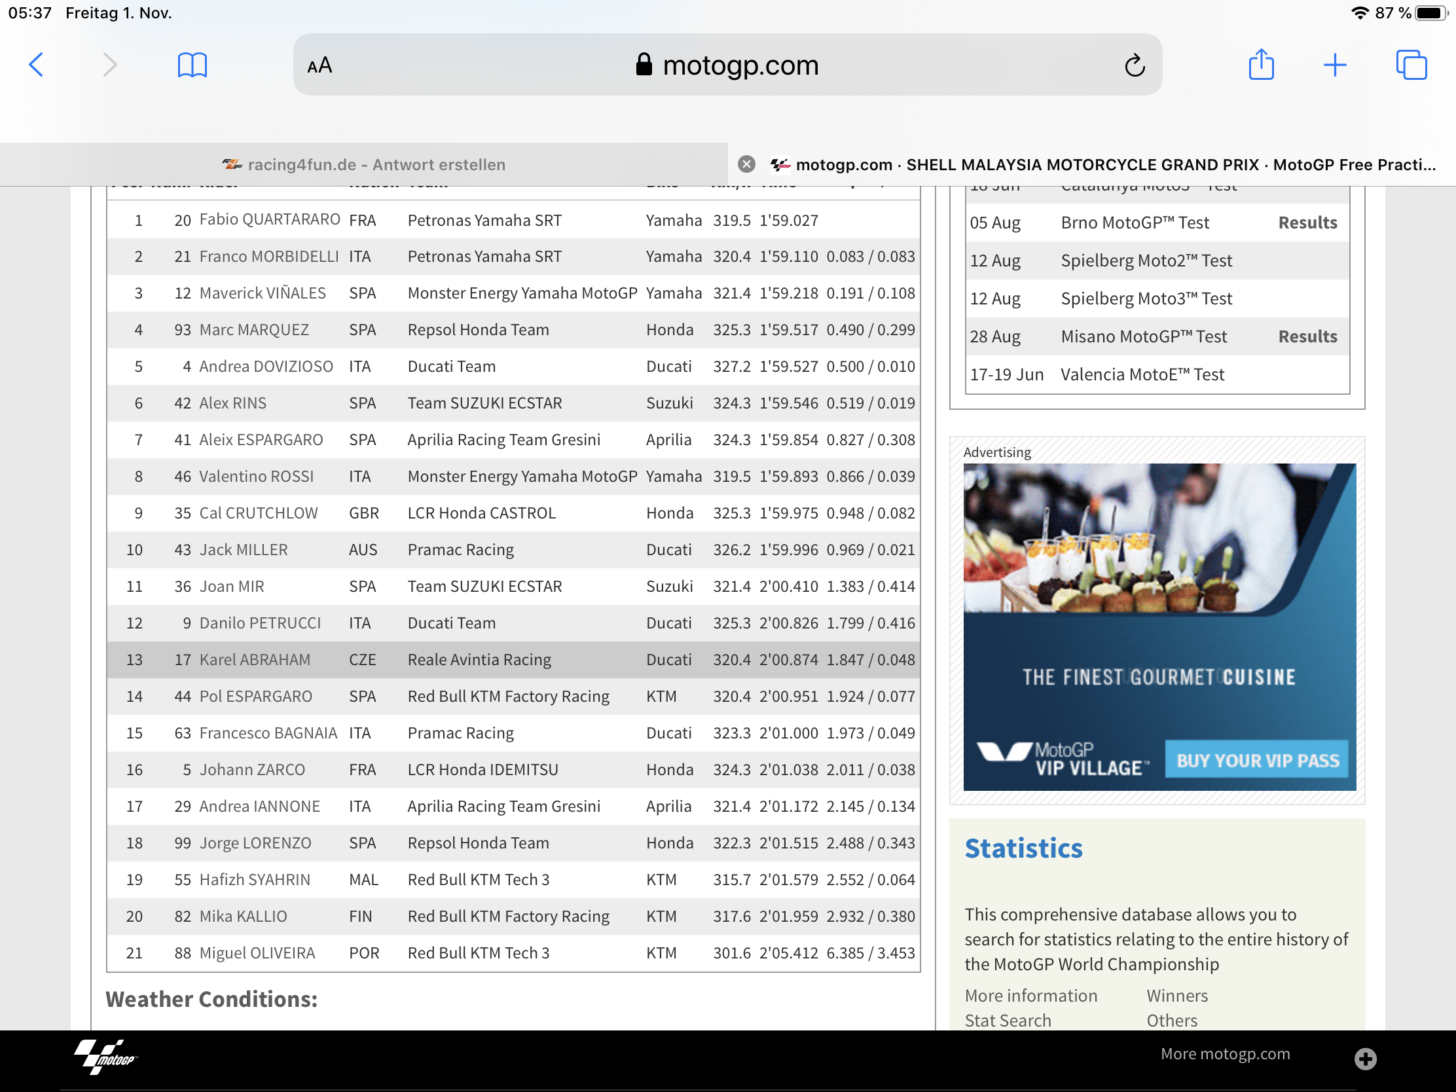Close the motogp.com tab with X

tap(746, 164)
